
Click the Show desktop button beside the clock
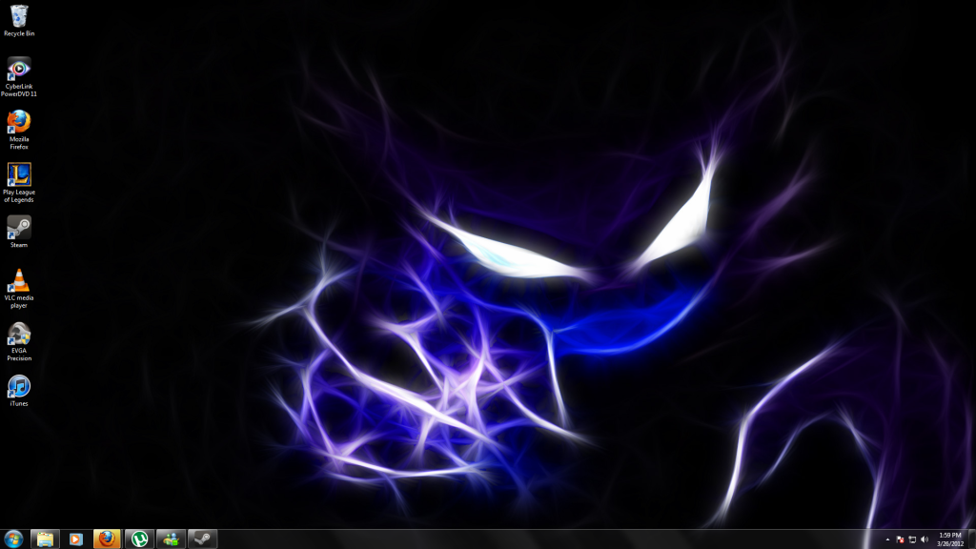point(972,539)
